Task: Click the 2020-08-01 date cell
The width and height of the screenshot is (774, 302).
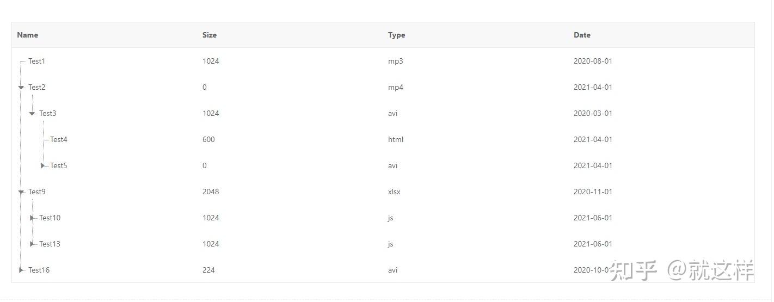Action: click(593, 61)
